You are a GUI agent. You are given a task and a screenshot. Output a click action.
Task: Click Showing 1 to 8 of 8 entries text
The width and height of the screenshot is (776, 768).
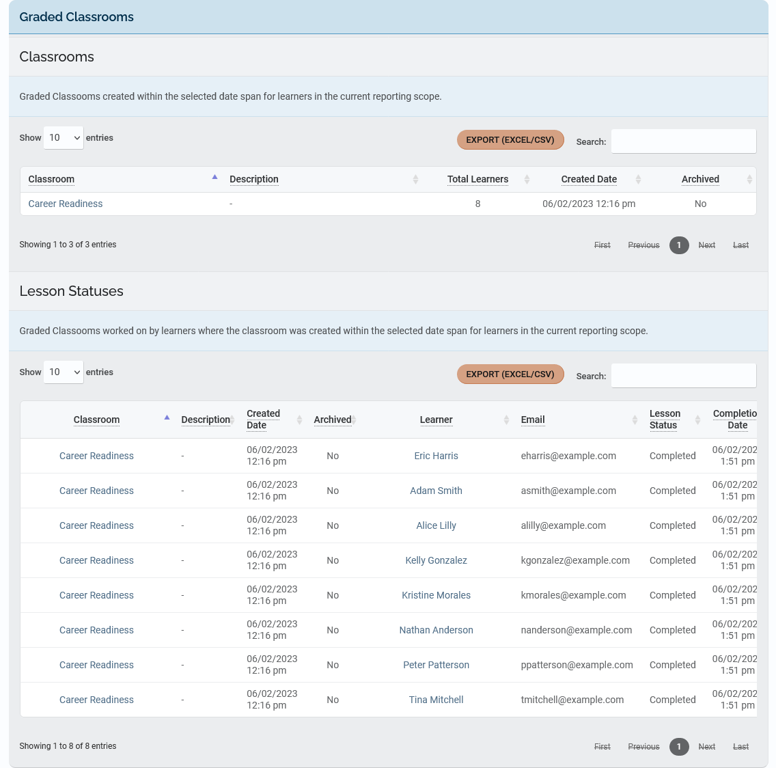pyautogui.click(x=68, y=745)
